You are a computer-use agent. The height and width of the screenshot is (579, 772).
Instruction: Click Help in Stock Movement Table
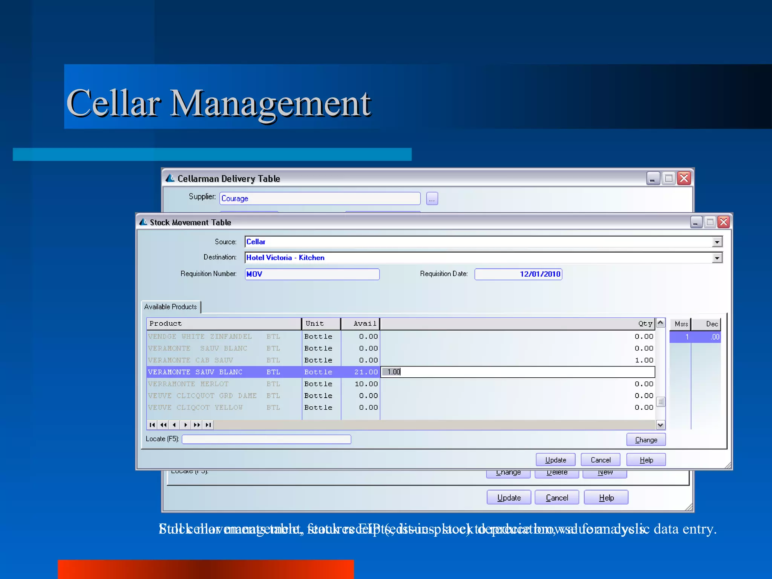pos(646,460)
